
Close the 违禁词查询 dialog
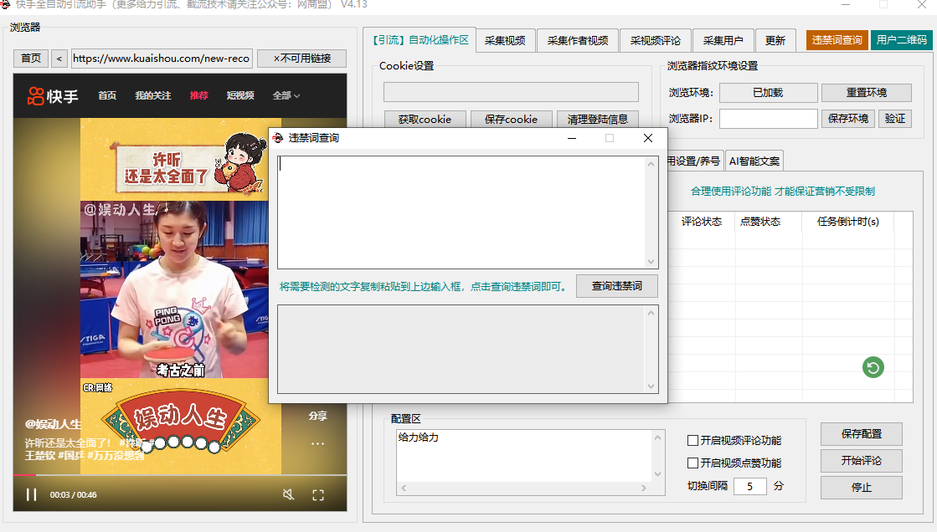(x=648, y=138)
